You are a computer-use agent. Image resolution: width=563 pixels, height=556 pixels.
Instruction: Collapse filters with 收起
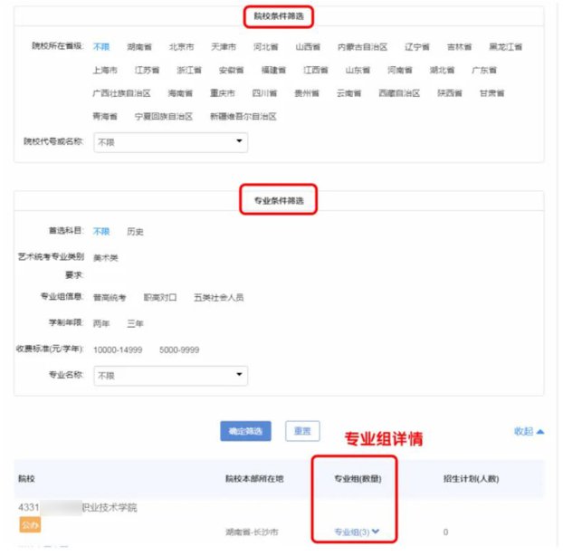529,431
